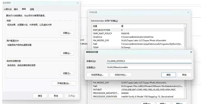Switch to the 计算机名 tab
The image size is (201, 104).
(8, 9)
